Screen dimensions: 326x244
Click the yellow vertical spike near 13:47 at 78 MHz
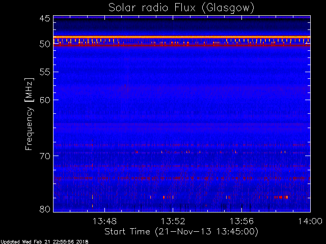click(x=93, y=197)
